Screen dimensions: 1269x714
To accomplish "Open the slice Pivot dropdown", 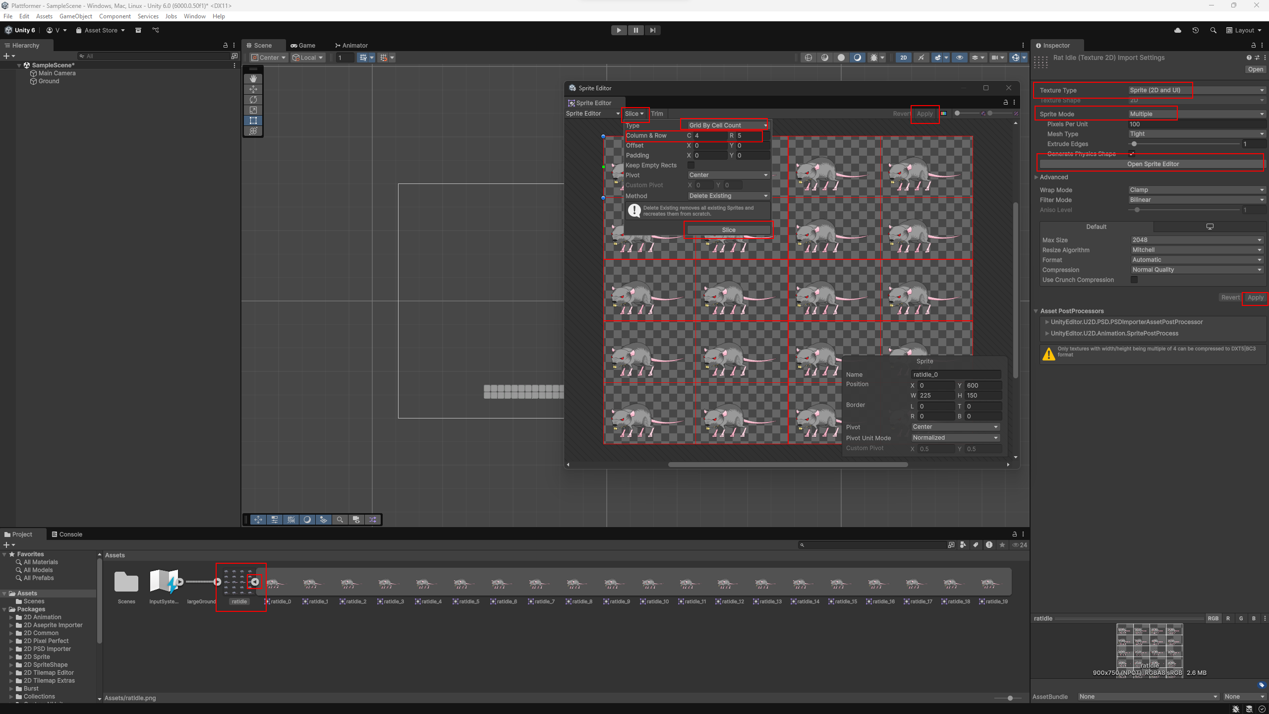I will point(728,175).
